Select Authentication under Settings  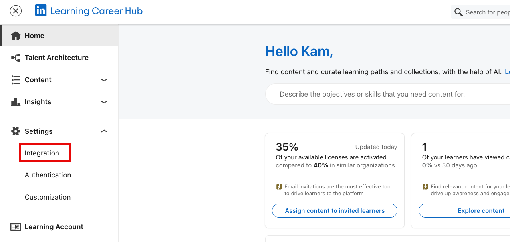48,175
